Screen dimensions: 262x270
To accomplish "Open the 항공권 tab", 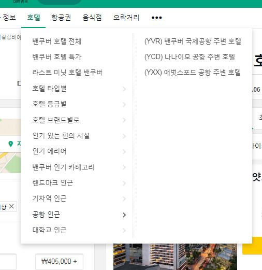I will [61, 18].
